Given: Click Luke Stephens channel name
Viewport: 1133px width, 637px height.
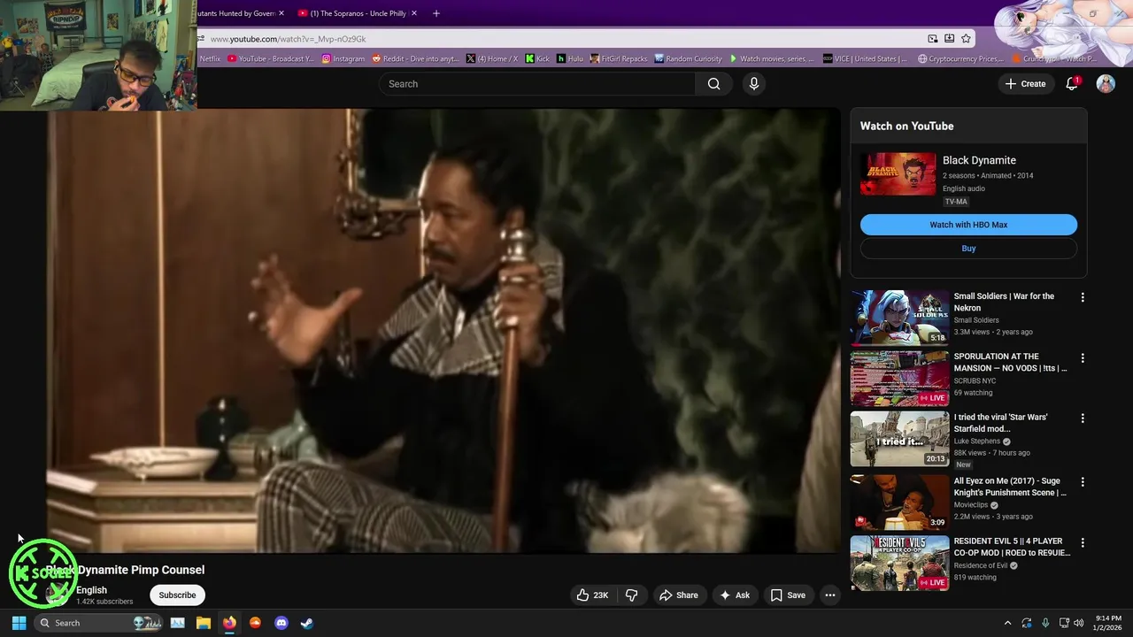Looking at the screenshot, I should 976,441.
